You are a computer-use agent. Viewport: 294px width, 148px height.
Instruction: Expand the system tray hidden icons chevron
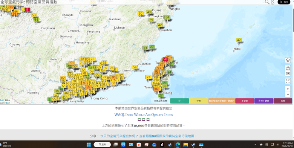tap(255, 145)
